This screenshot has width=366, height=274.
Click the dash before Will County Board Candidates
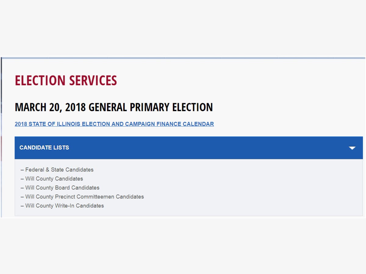coord(22,188)
